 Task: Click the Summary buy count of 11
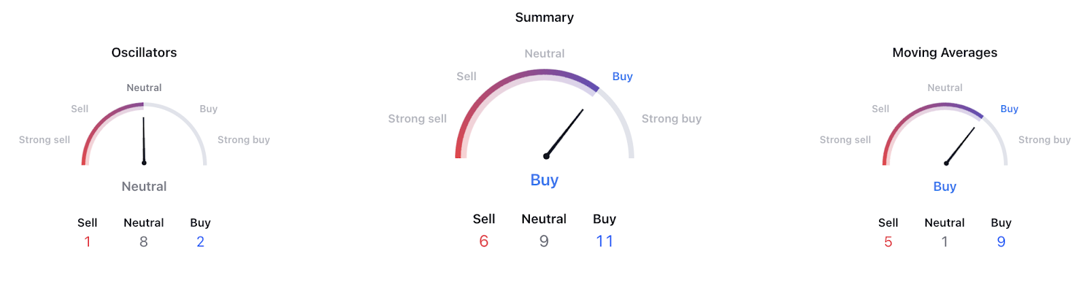(605, 242)
